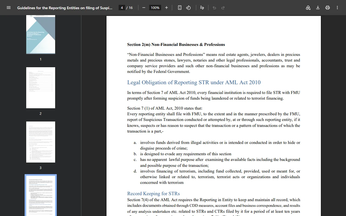The width and height of the screenshot is (346, 216).
Task: Open page 3 thumbnail
Action: [x=41, y=142]
